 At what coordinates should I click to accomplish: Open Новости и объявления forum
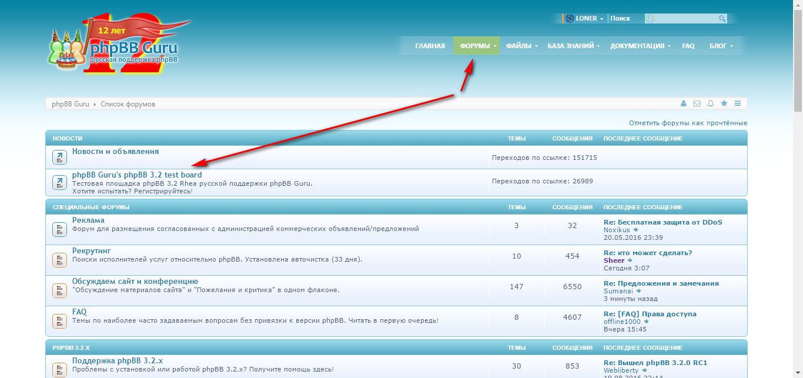point(115,151)
